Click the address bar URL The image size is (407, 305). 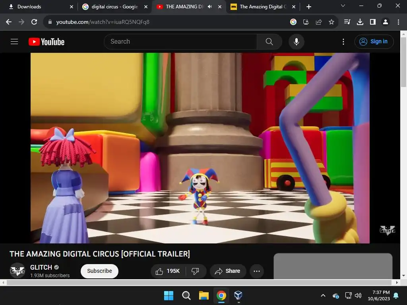[103, 22]
